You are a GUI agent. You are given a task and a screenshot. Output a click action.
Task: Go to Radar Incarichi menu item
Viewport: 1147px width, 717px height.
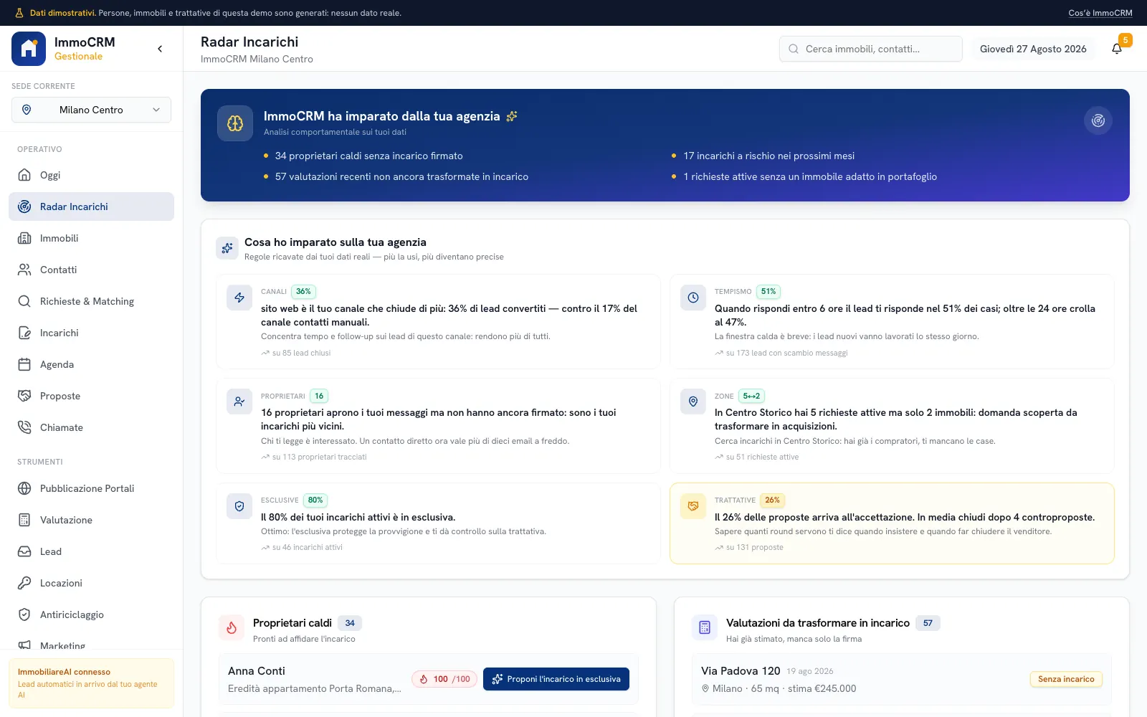[x=91, y=206]
